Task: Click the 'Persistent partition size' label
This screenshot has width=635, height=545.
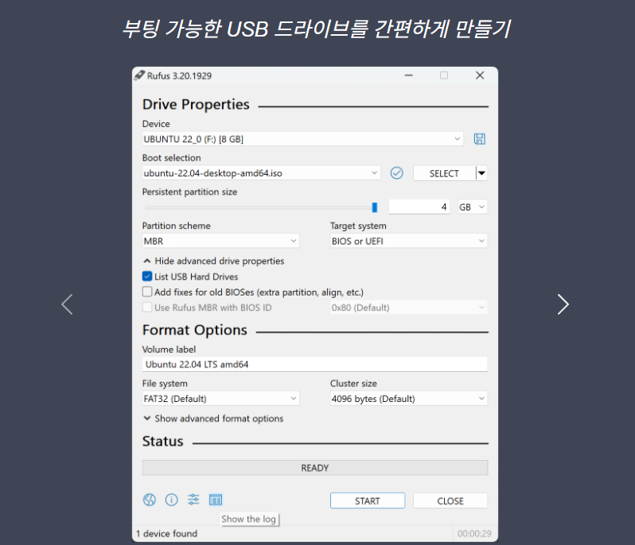Action: 189,191
